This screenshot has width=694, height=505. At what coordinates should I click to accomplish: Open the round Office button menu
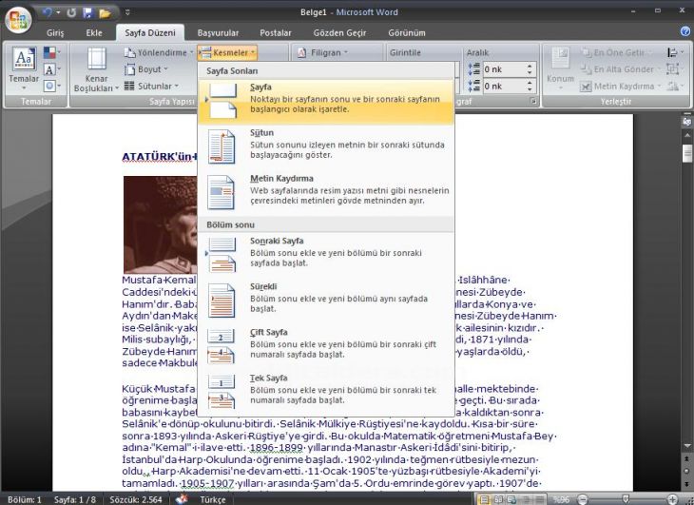18,20
